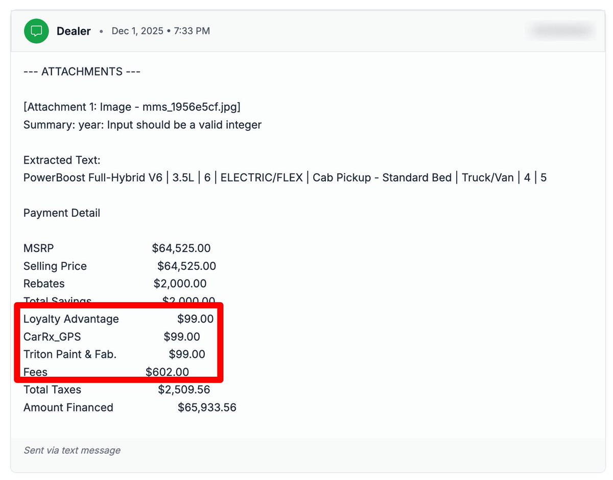Click the Triton Paint & Fab. label
Image resolution: width=613 pixels, height=480 pixels.
pyautogui.click(x=70, y=354)
